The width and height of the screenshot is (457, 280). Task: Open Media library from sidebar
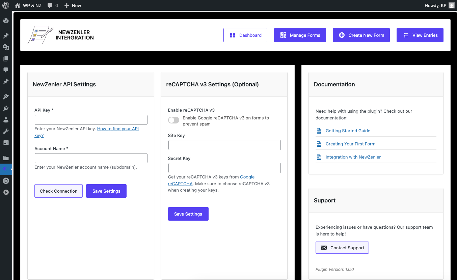tap(6, 47)
